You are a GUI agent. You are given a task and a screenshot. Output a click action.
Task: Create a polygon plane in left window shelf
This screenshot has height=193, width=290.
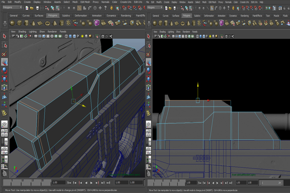(x=40, y=23)
